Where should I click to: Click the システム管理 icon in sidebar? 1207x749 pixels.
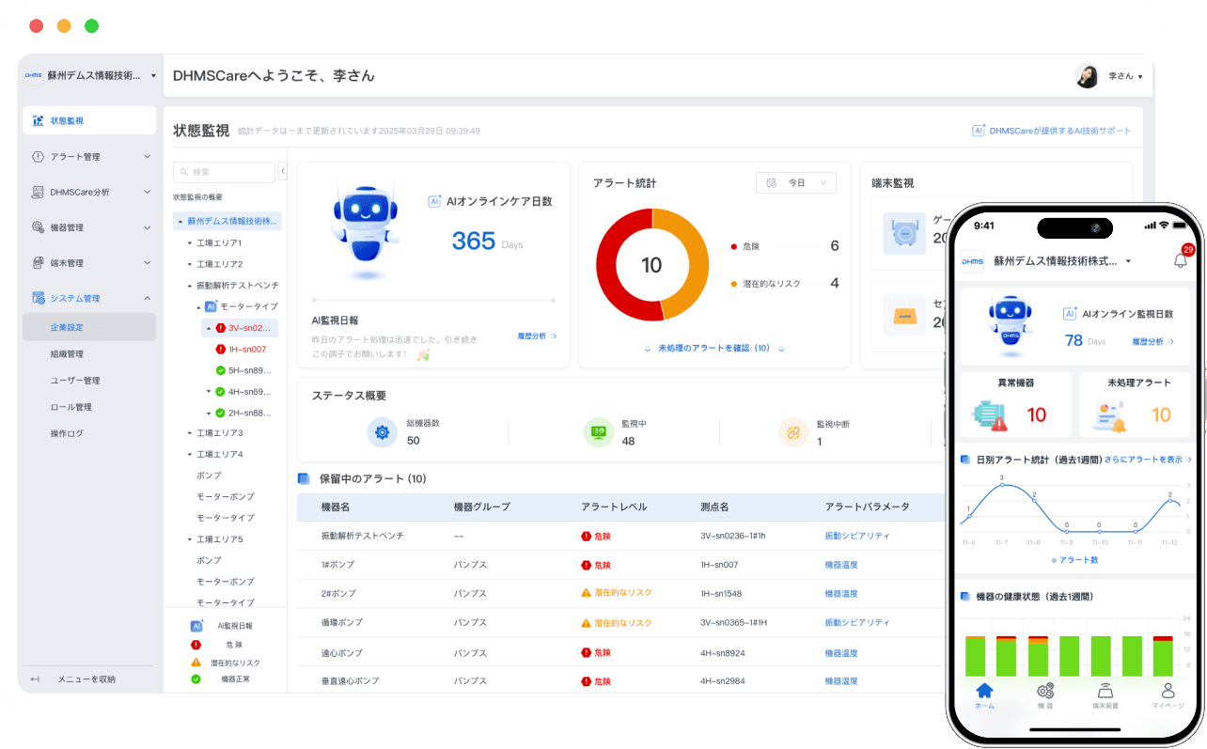[x=38, y=298]
